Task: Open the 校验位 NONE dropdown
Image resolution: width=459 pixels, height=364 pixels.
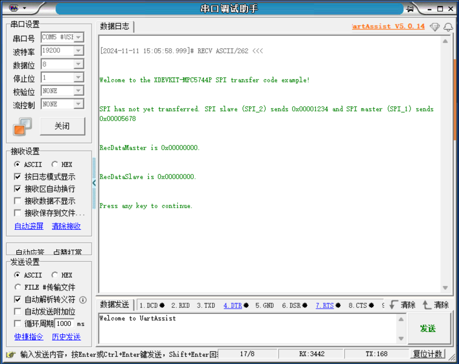Action: [79, 91]
